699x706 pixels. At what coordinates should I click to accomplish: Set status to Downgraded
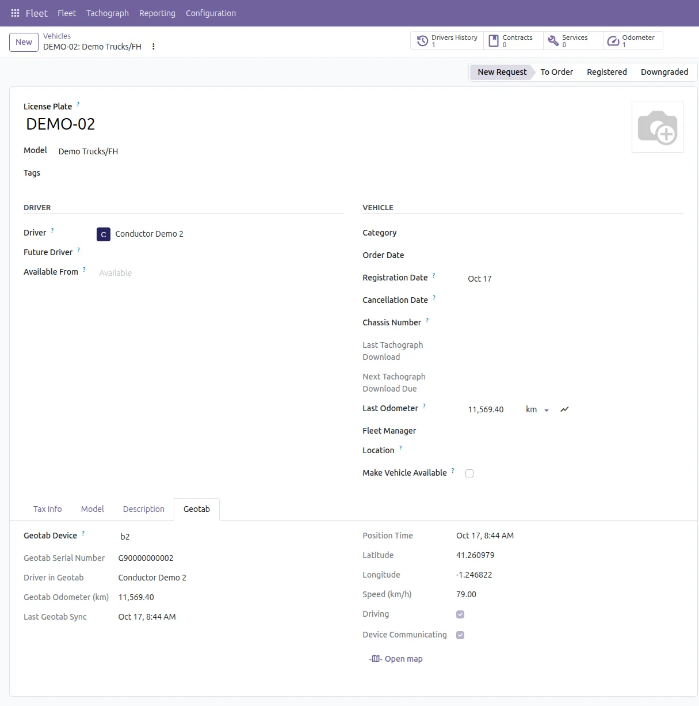tap(664, 72)
